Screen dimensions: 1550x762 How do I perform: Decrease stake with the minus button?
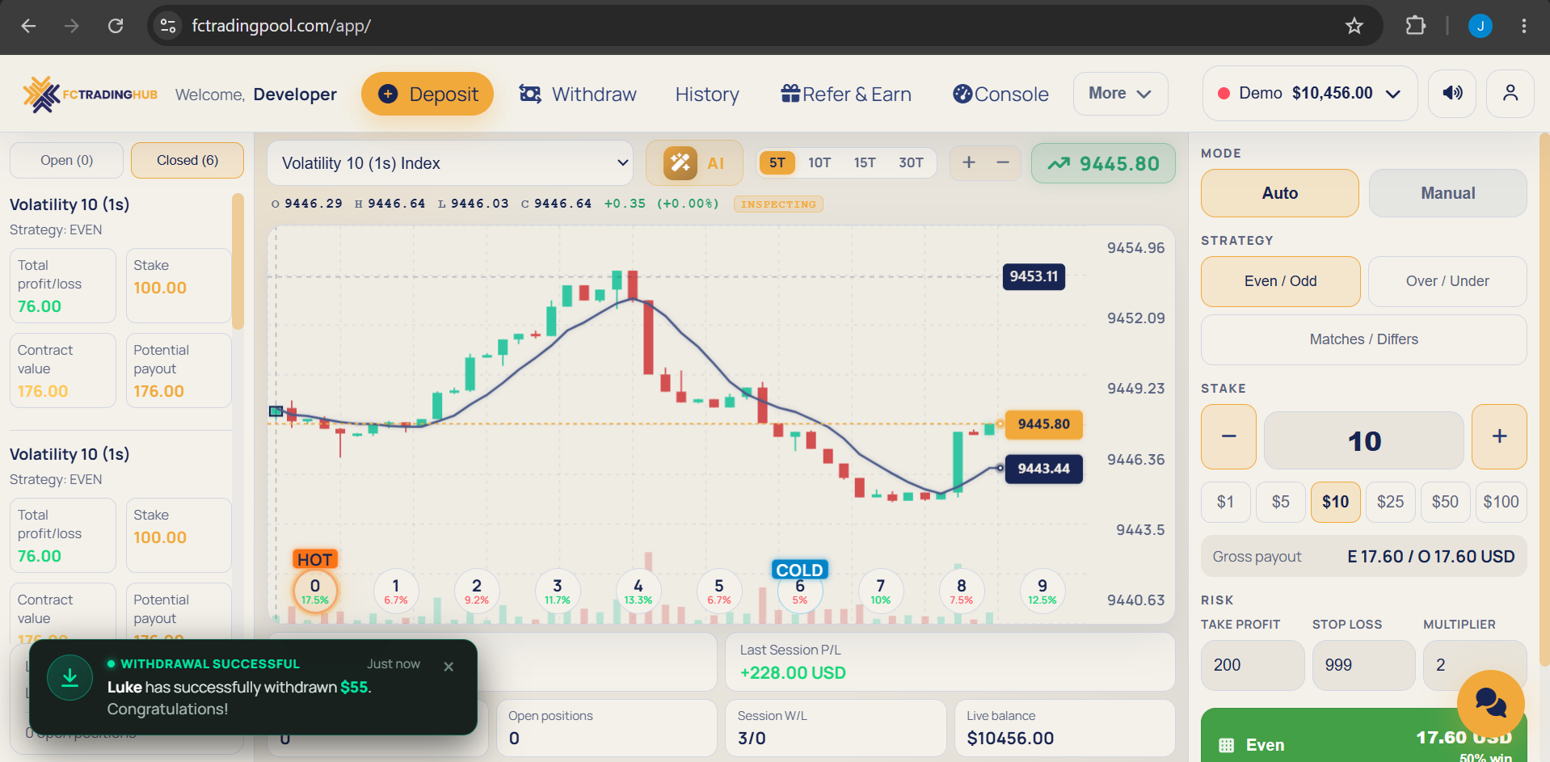coord(1228,436)
